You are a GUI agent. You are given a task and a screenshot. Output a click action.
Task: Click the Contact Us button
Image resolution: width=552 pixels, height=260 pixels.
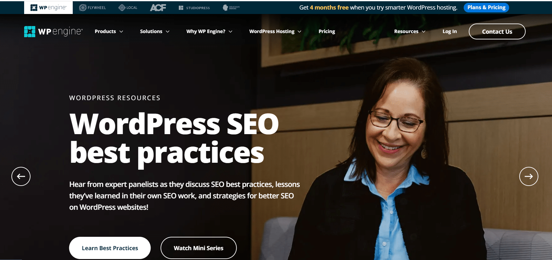[497, 31]
